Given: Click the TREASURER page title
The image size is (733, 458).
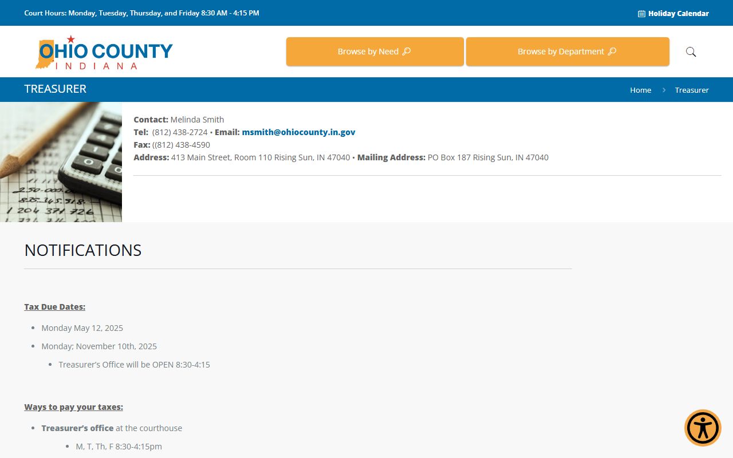Looking at the screenshot, I should [x=56, y=89].
